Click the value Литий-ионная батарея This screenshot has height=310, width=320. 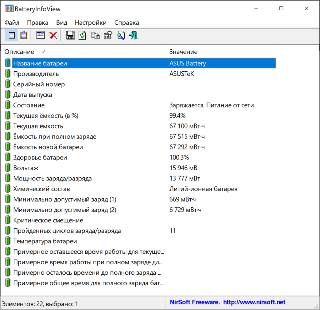click(x=203, y=189)
